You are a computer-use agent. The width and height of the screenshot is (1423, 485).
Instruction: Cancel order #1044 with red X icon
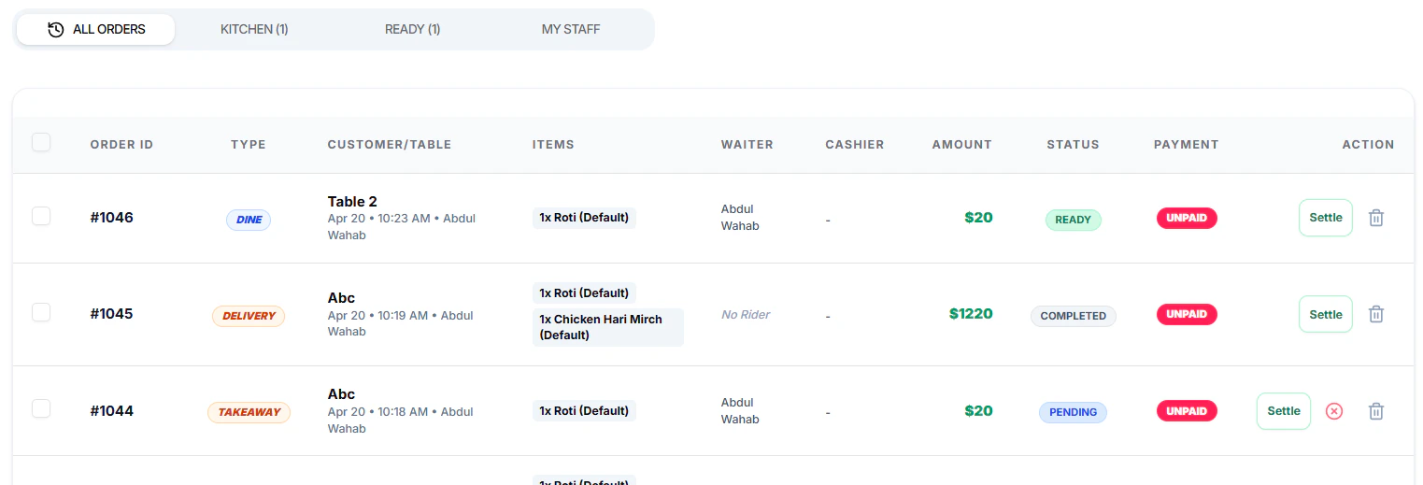(x=1334, y=411)
